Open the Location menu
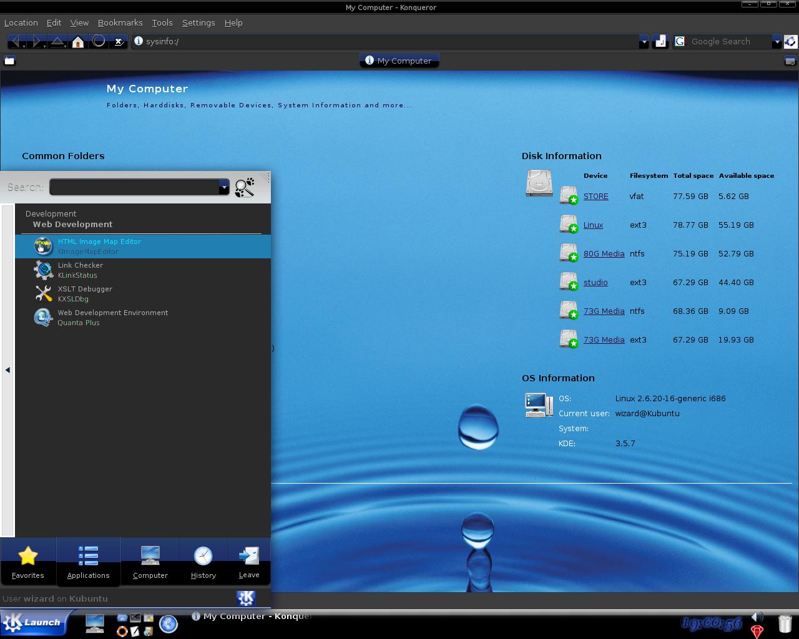The width and height of the screenshot is (799, 639). coord(21,22)
